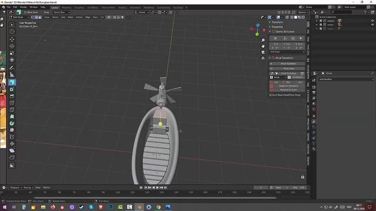Open the Modifier wrench properties tab
The height and width of the screenshot is (211, 376).
click(314, 121)
